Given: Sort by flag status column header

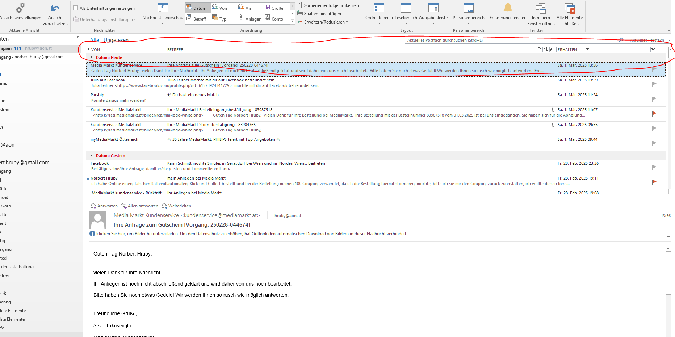Looking at the screenshot, I should pos(653,50).
